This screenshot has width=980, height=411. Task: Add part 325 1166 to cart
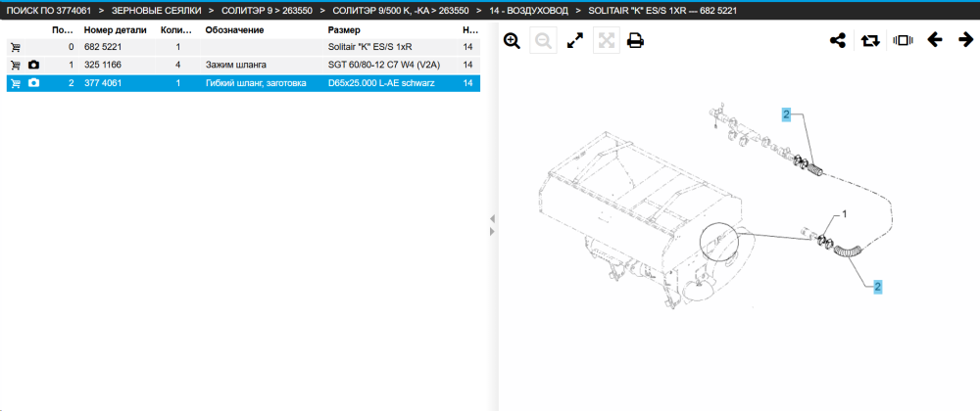(16, 65)
